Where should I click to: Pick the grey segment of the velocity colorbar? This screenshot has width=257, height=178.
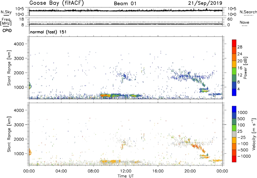click(234, 134)
